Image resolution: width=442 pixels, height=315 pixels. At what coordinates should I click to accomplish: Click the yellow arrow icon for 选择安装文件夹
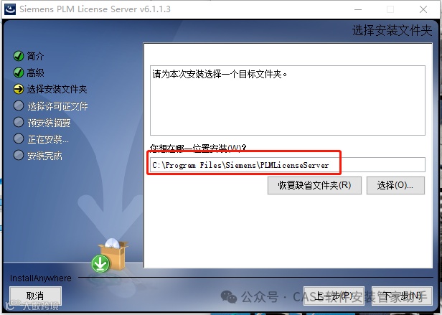[19, 89]
